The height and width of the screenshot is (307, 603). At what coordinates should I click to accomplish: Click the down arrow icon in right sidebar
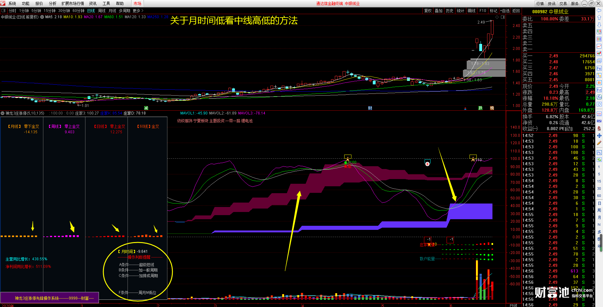click(599, 24)
